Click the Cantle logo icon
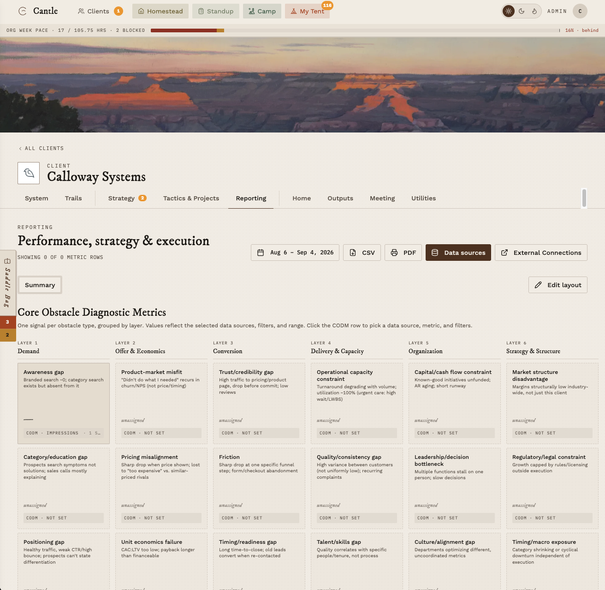This screenshot has width=605, height=590. [22, 11]
